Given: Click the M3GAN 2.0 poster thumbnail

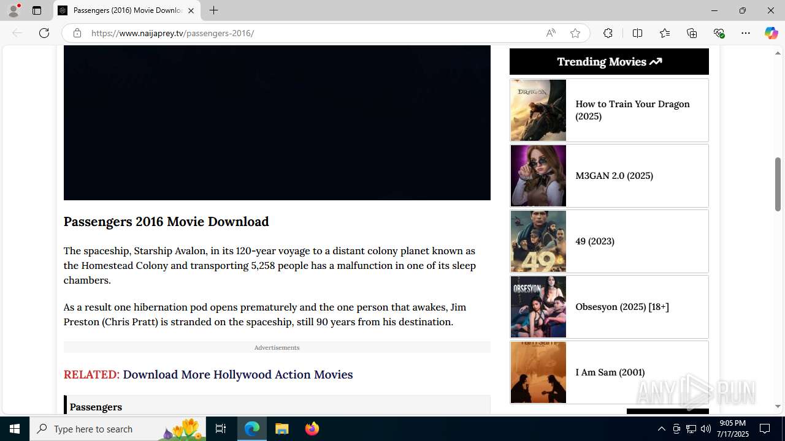Looking at the screenshot, I should (538, 176).
